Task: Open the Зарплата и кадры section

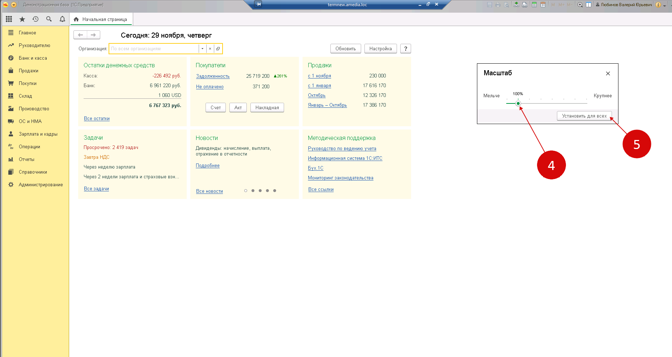Action: pos(35,134)
